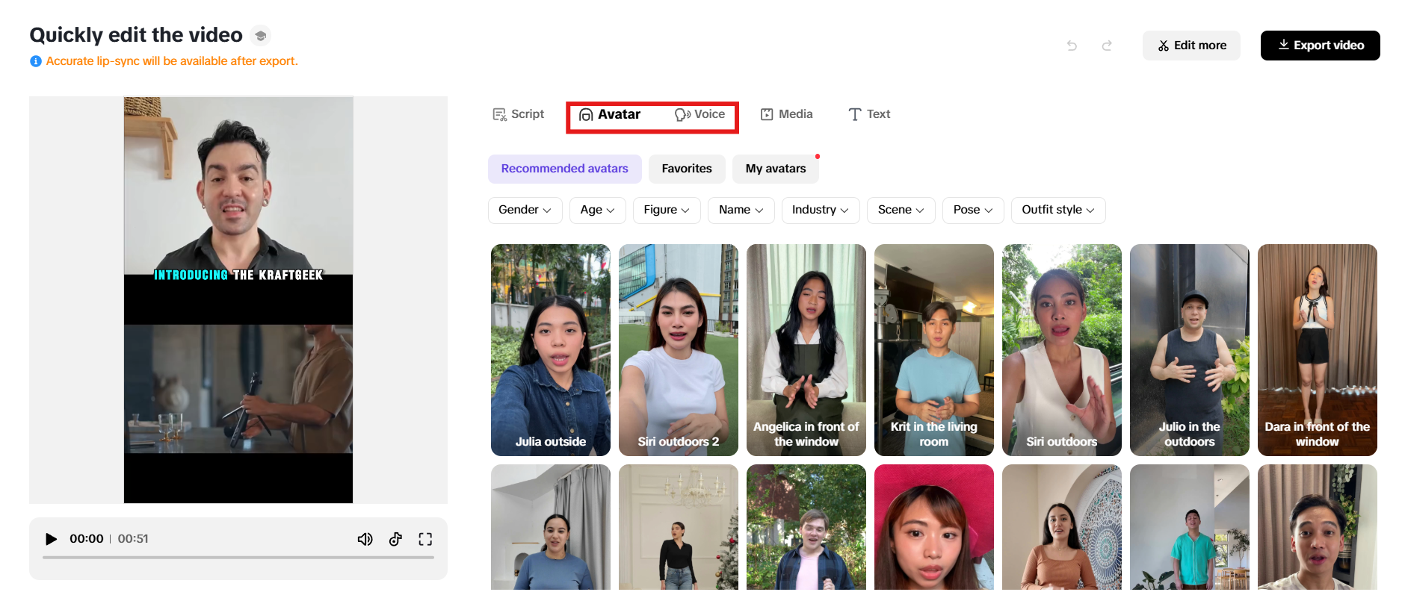Redo the last edit
Viewport: 1402px width, 592px height.
[1107, 46]
